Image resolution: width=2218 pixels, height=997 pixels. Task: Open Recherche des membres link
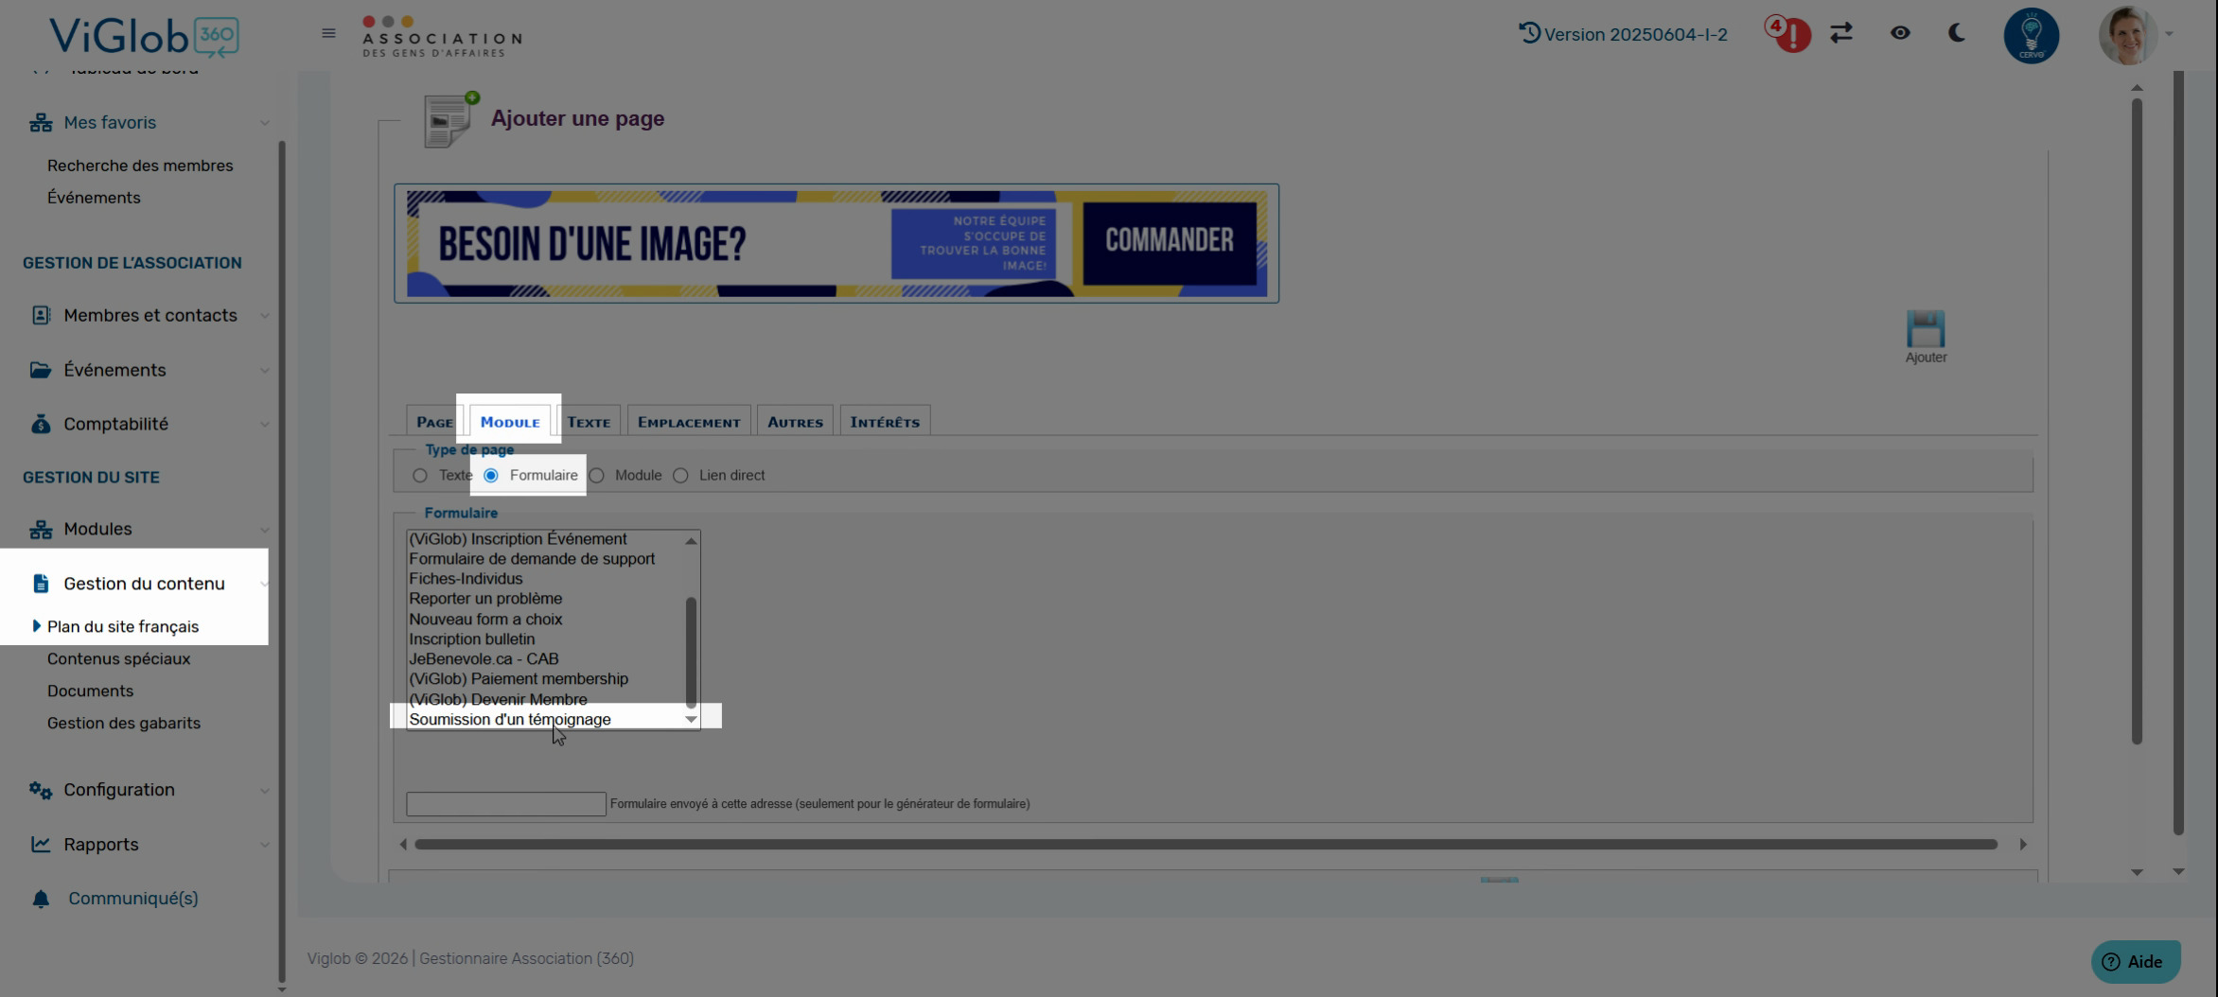[140, 166]
